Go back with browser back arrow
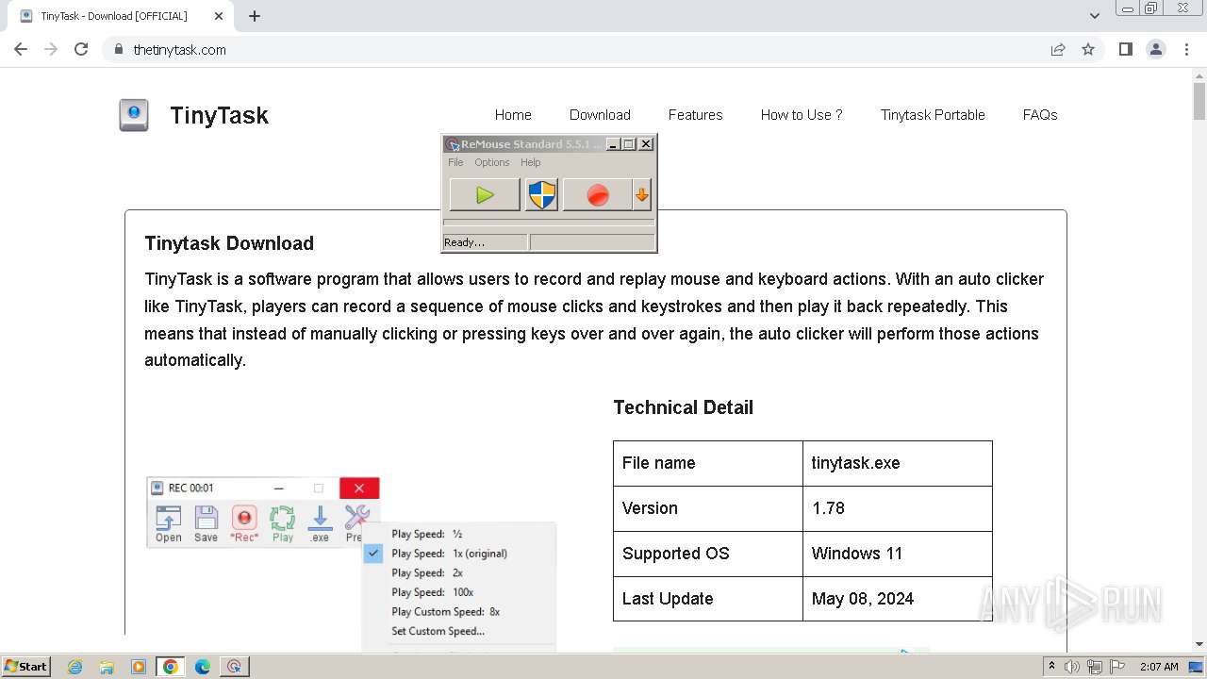The image size is (1207, 679). click(x=21, y=49)
